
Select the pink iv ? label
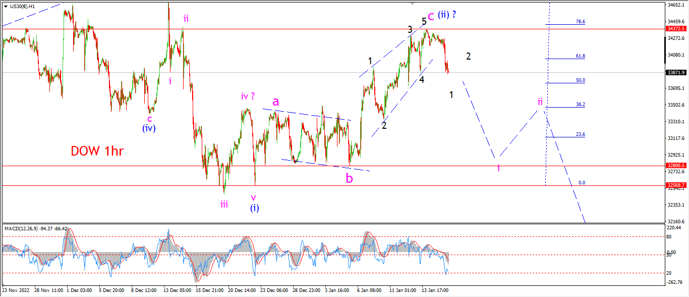(x=251, y=96)
